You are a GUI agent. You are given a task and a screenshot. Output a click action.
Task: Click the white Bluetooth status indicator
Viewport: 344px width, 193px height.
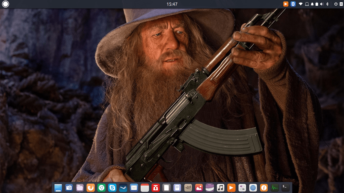[328, 4]
